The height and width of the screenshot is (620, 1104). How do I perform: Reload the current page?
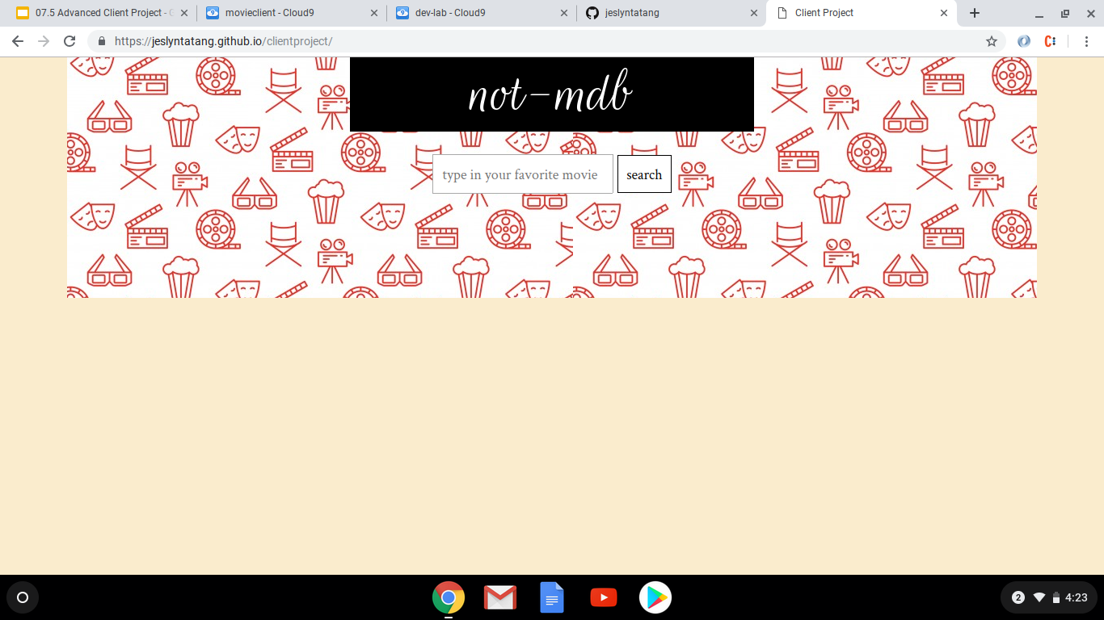click(x=70, y=41)
